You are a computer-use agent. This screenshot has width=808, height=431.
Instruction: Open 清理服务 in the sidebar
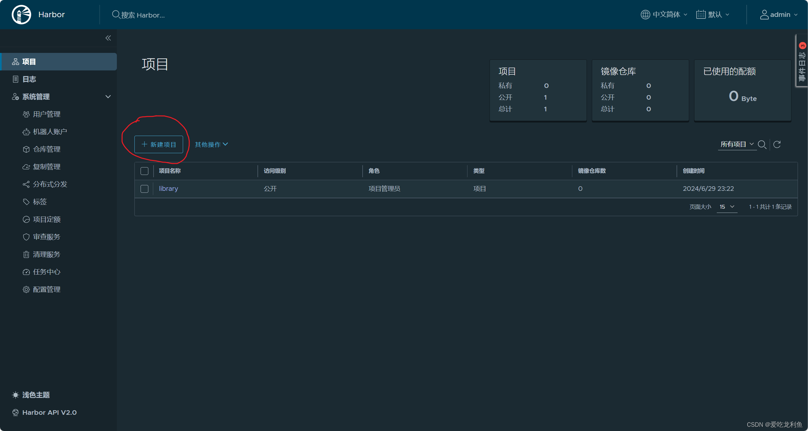(47, 254)
